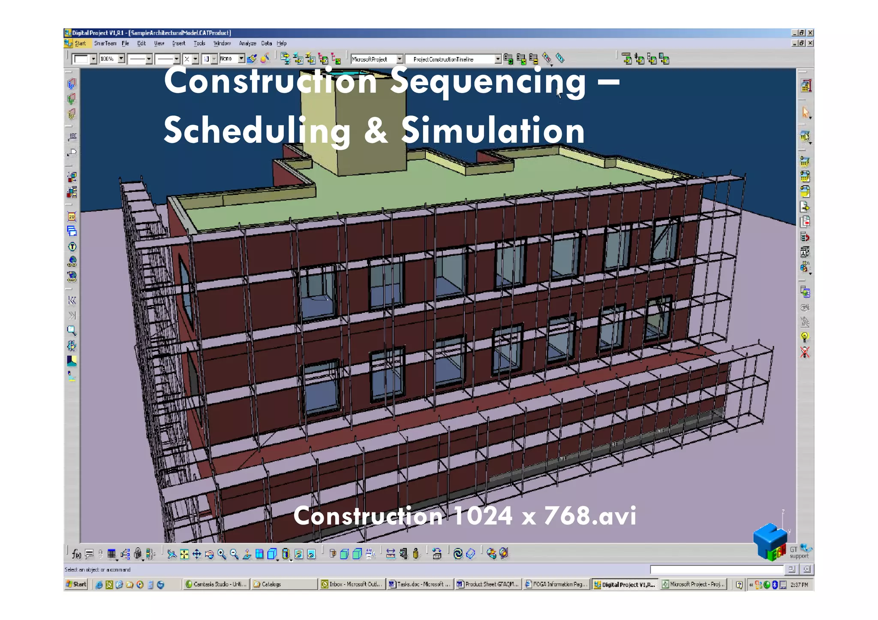Click the Fit All In view icon
This screenshot has width=878, height=620.
[184, 554]
